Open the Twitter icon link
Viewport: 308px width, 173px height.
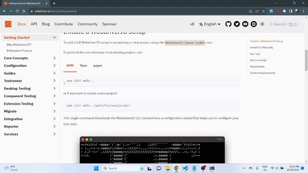237,24
